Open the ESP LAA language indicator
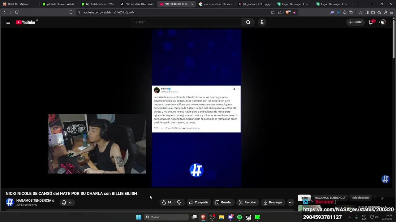Image resolution: width=396 pixels, height=222 pixels. 364,217
